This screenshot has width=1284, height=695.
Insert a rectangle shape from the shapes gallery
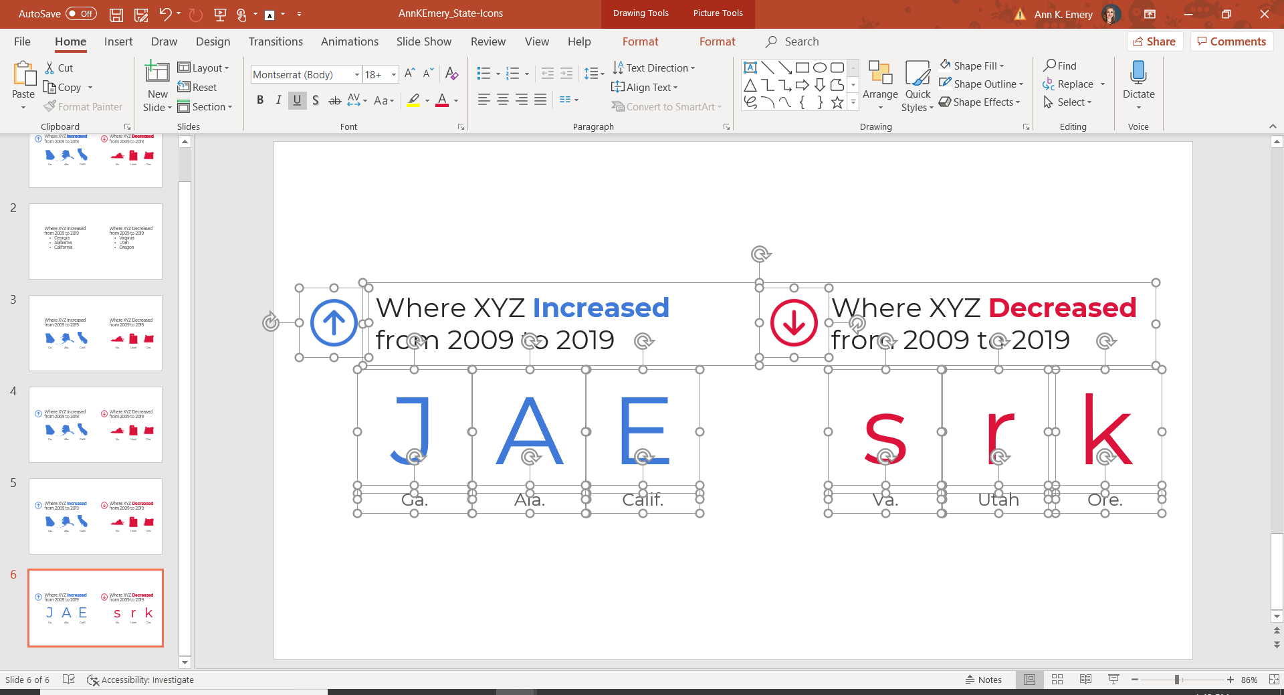tap(802, 67)
